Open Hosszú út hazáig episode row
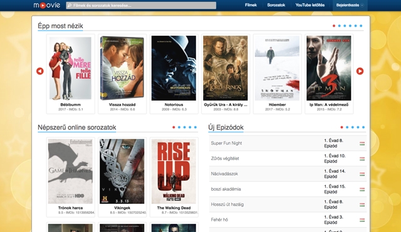The width and height of the screenshot is (401, 232). pyautogui.click(x=288, y=204)
